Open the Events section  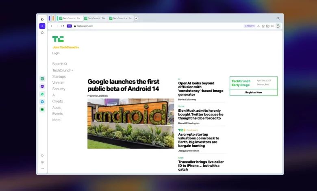58,114
